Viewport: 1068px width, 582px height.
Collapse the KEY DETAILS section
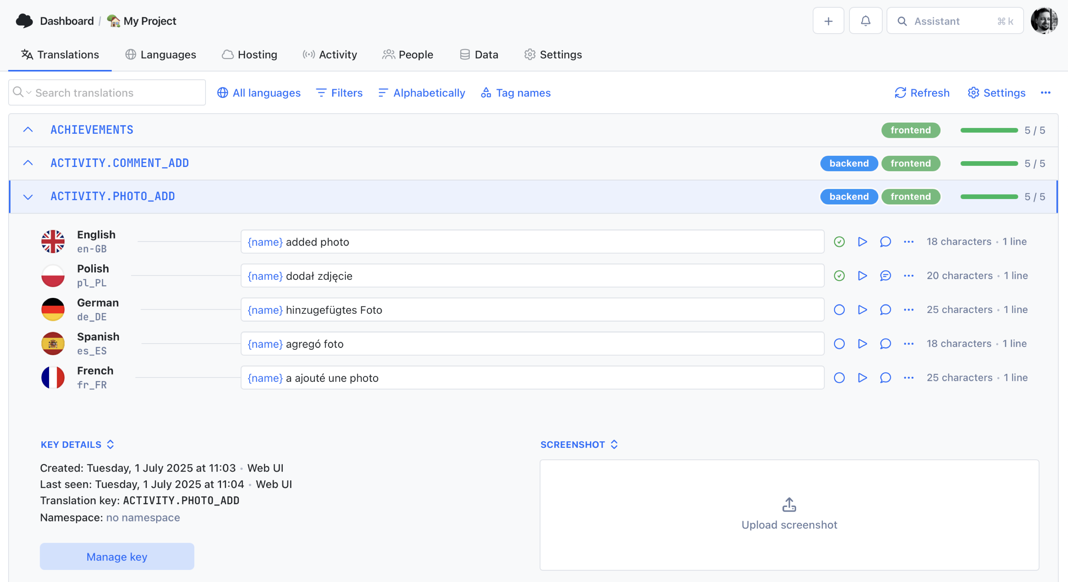click(110, 444)
